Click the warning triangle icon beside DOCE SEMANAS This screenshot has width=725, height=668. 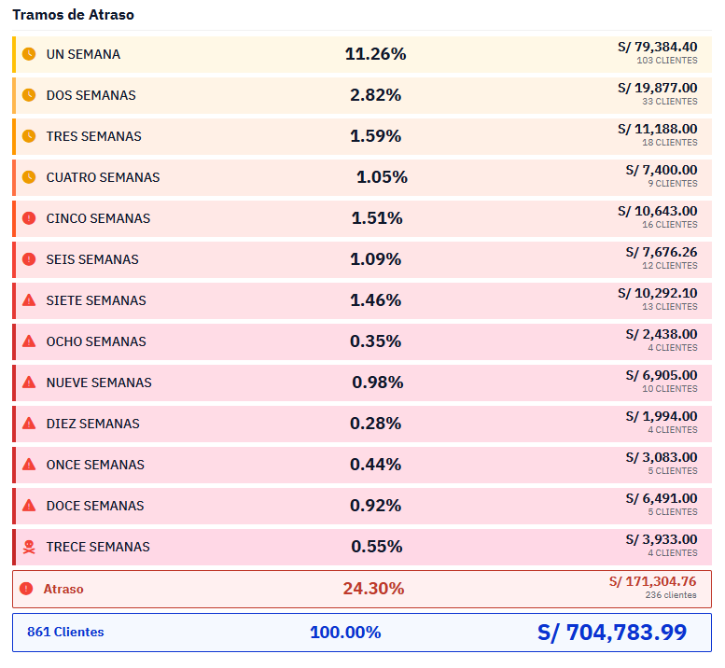(x=29, y=506)
